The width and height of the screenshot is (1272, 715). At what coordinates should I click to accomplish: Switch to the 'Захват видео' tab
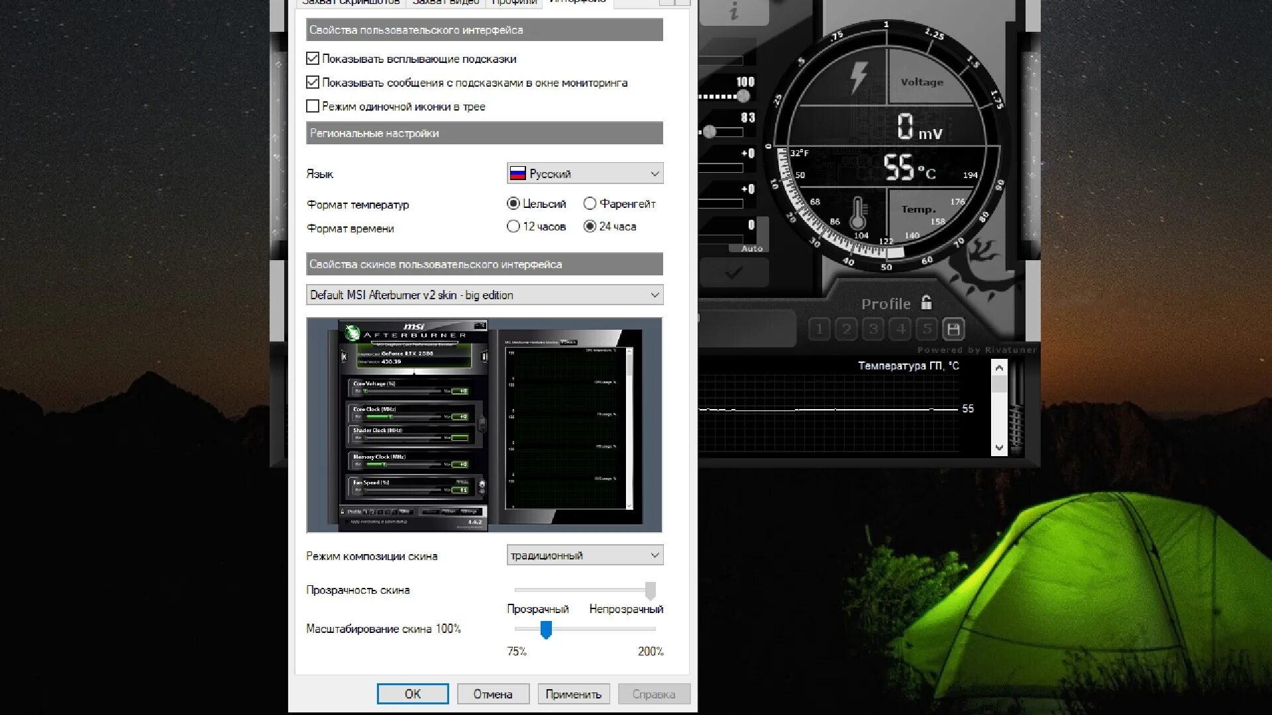point(445,3)
